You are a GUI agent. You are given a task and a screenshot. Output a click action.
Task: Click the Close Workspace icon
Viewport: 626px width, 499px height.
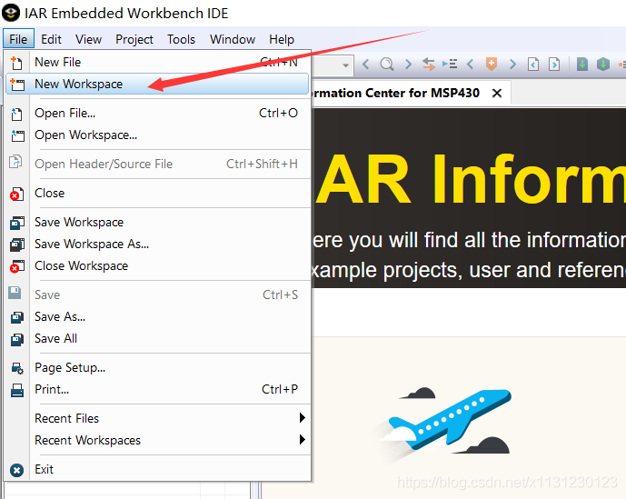16,266
